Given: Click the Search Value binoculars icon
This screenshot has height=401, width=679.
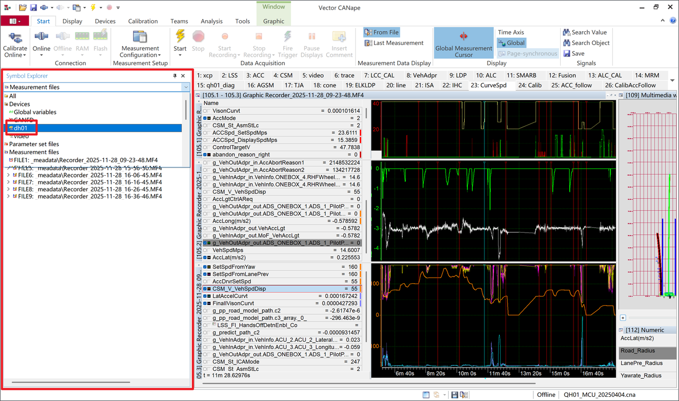Looking at the screenshot, I should pos(567,32).
